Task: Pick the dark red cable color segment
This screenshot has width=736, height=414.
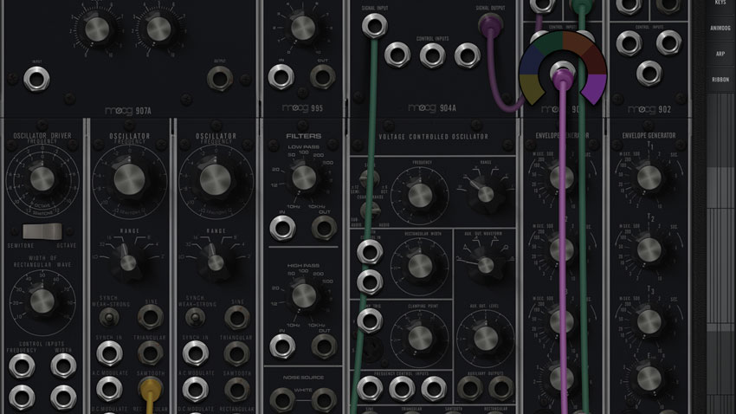Action: tap(594, 60)
